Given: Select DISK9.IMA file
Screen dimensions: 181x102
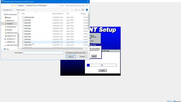Looking at the screenshot, I should pyautogui.click(x=27, y=42).
